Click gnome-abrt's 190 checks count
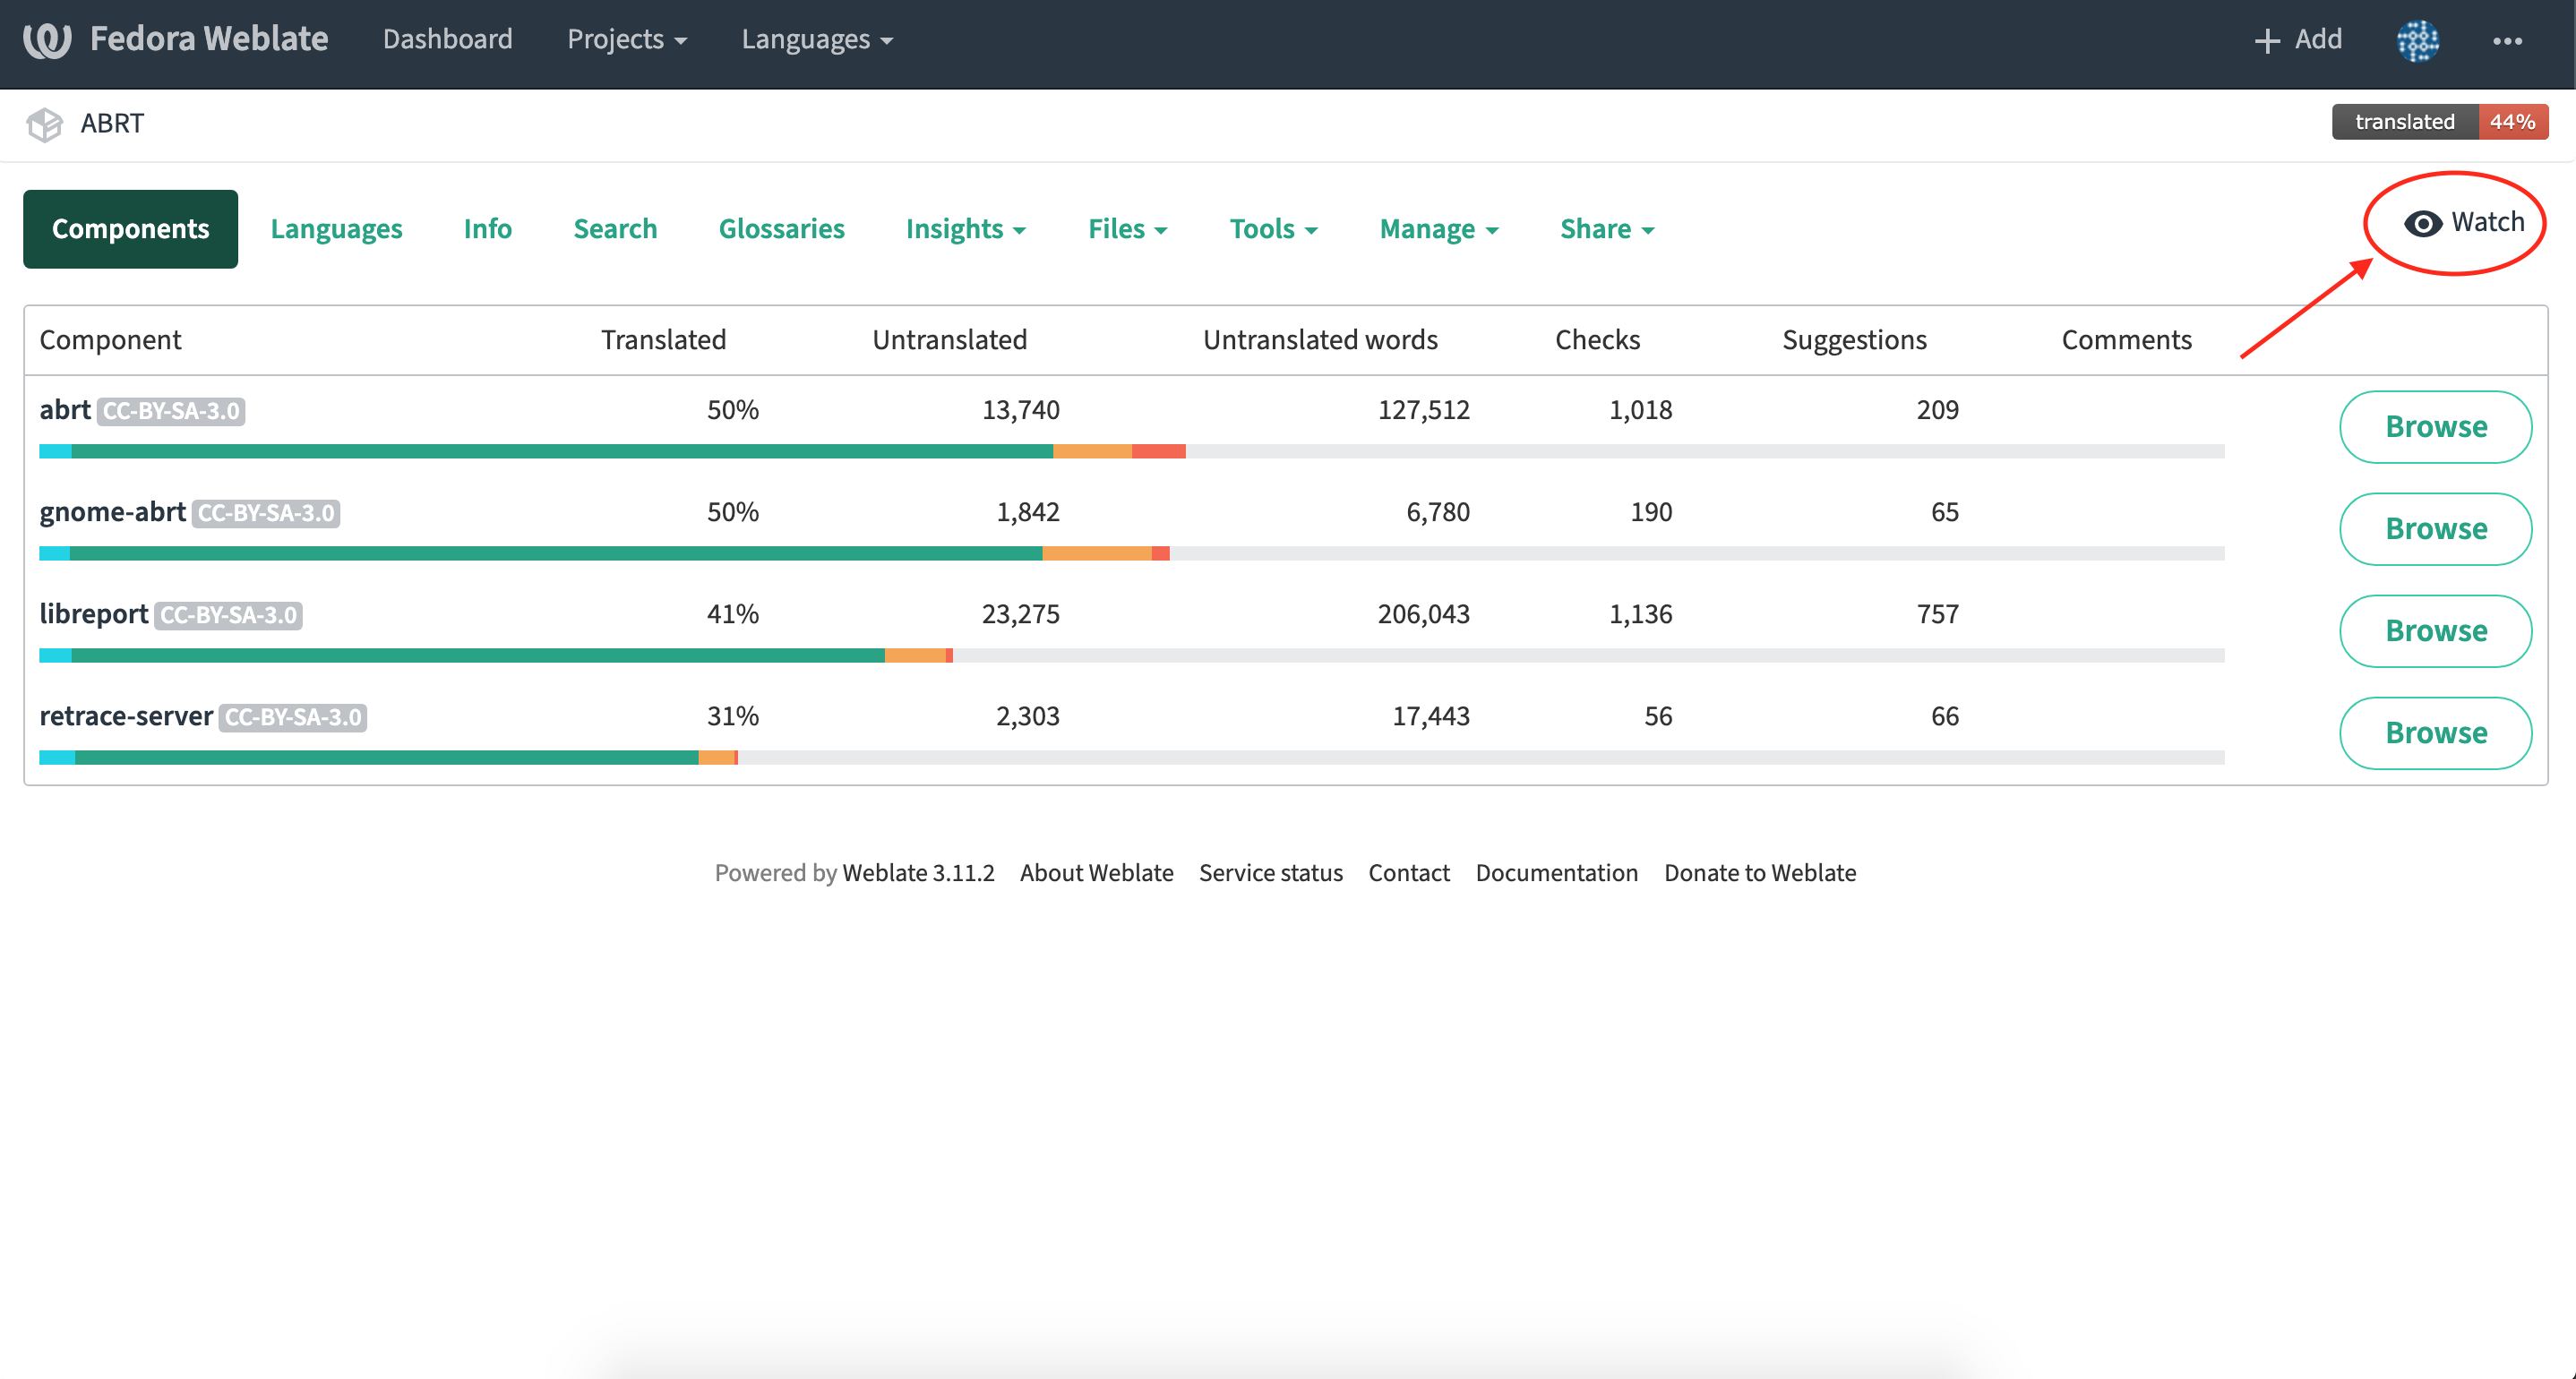Viewport: 2576px width, 1379px height. point(1651,512)
